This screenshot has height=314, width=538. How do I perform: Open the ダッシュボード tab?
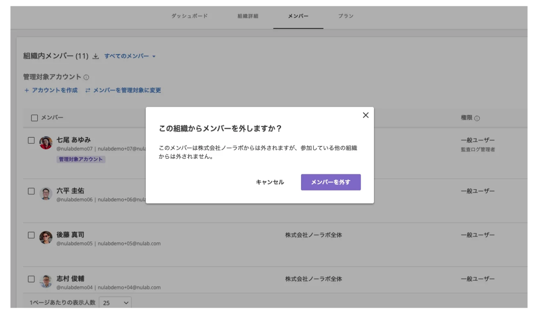click(x=190, y=16)
